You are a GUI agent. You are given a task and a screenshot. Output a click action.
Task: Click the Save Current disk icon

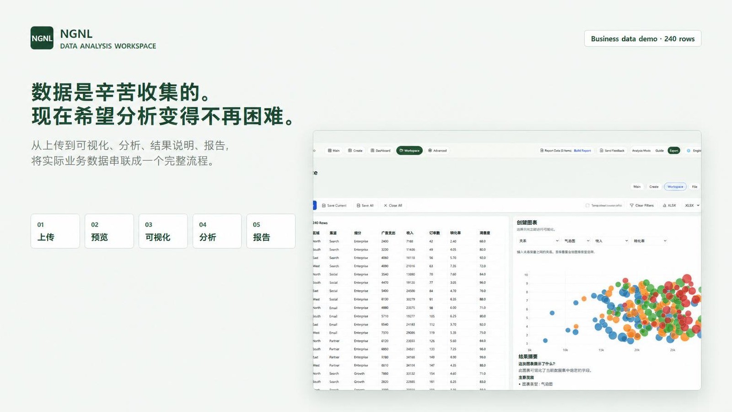pyautogui.click(x=324, y=206)
